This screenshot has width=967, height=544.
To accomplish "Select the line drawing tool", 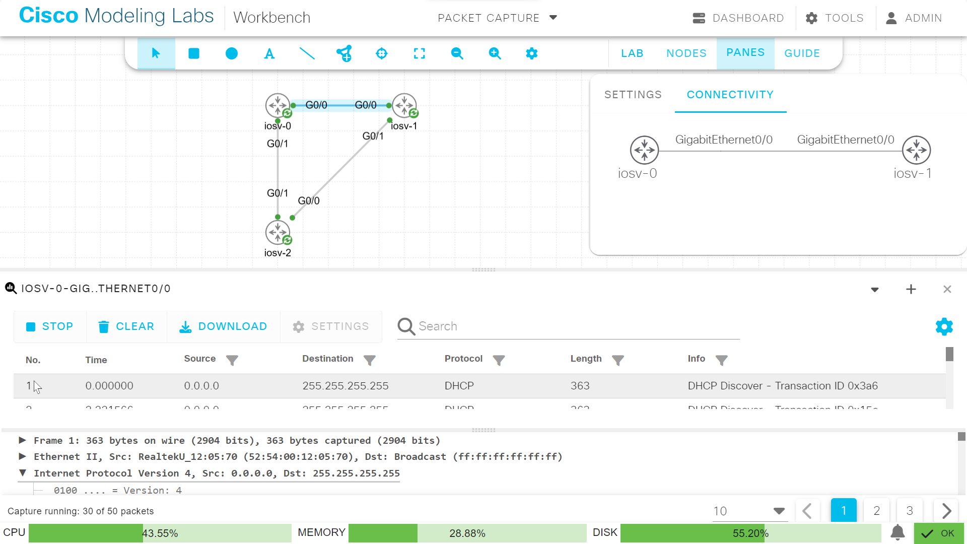I will coord(308,53).
